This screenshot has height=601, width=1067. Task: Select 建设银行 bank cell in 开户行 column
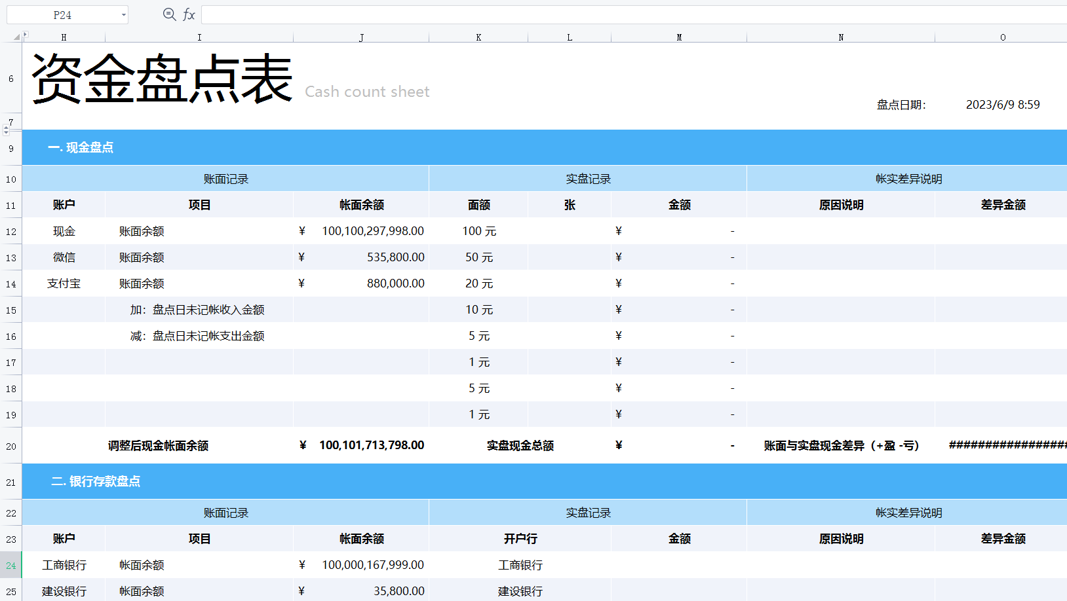[x=520, y=591]
